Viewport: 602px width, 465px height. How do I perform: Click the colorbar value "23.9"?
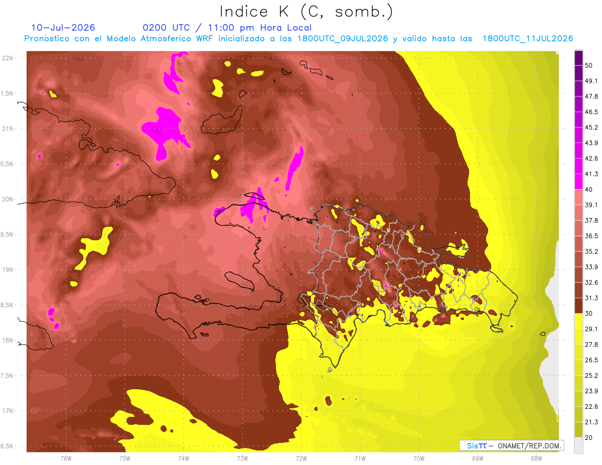(x=591, y=391)
